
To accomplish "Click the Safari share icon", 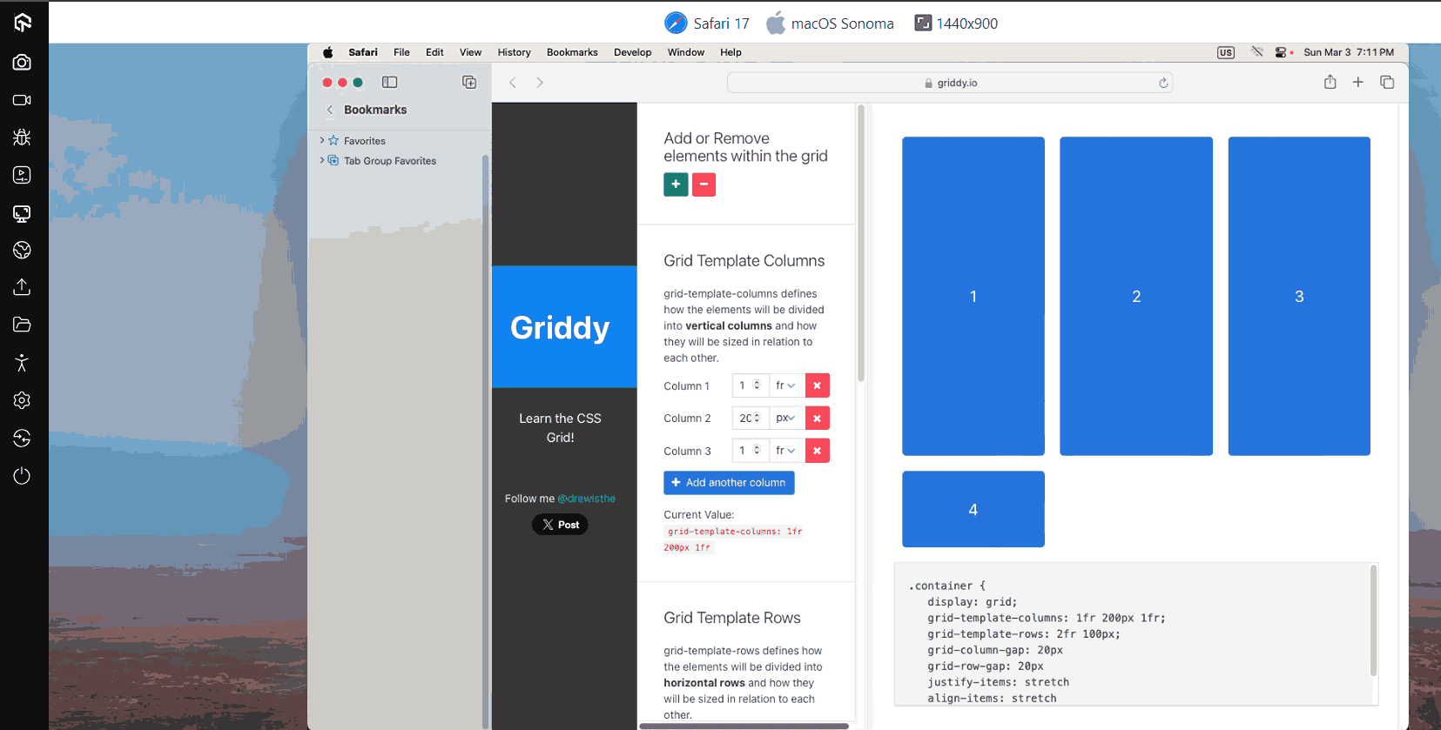I will [1330, 82].
